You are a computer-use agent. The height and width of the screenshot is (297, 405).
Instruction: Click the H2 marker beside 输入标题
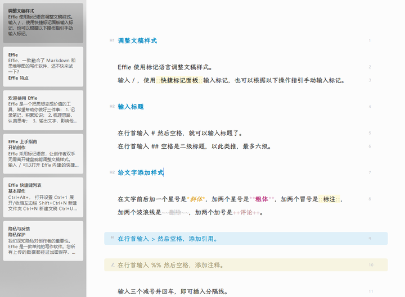(112, 106)
